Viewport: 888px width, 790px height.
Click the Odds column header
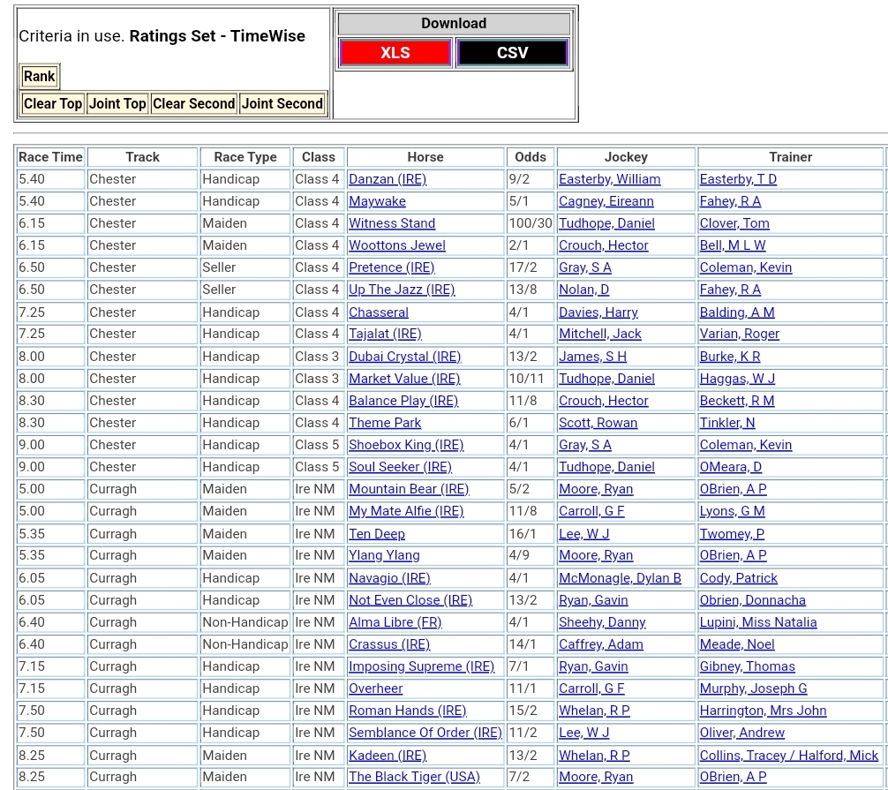coord(531,157)
